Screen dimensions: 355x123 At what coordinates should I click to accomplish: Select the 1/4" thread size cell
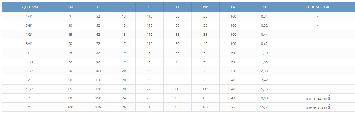(29, 16)
